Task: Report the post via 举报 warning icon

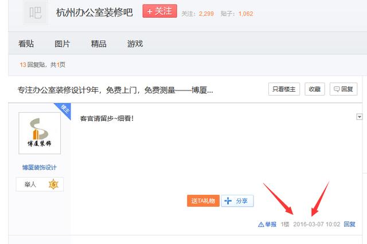Action: click(267, 225)
